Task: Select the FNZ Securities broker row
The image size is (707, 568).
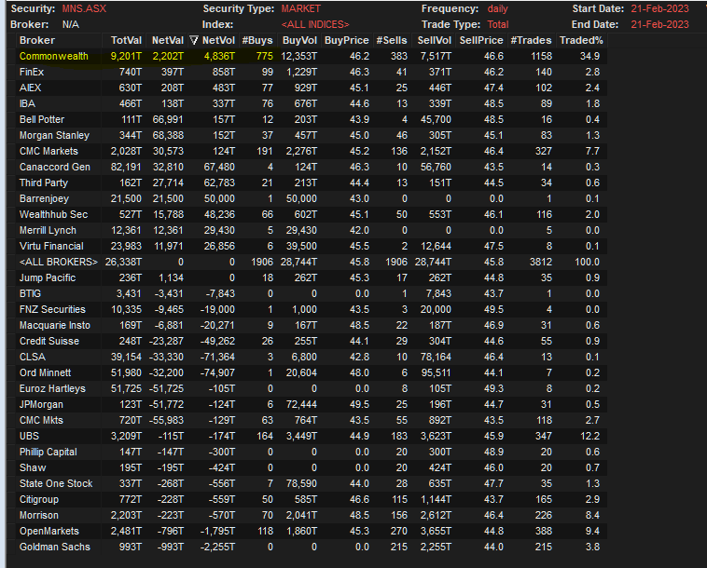Action: coord(312,309)
